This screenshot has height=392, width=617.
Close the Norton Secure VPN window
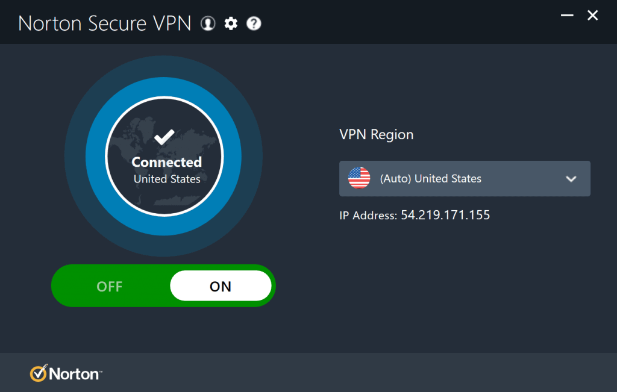593,16
